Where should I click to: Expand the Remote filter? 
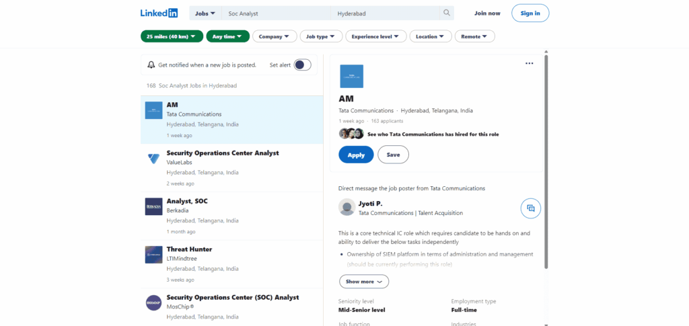tap(474, 36)
